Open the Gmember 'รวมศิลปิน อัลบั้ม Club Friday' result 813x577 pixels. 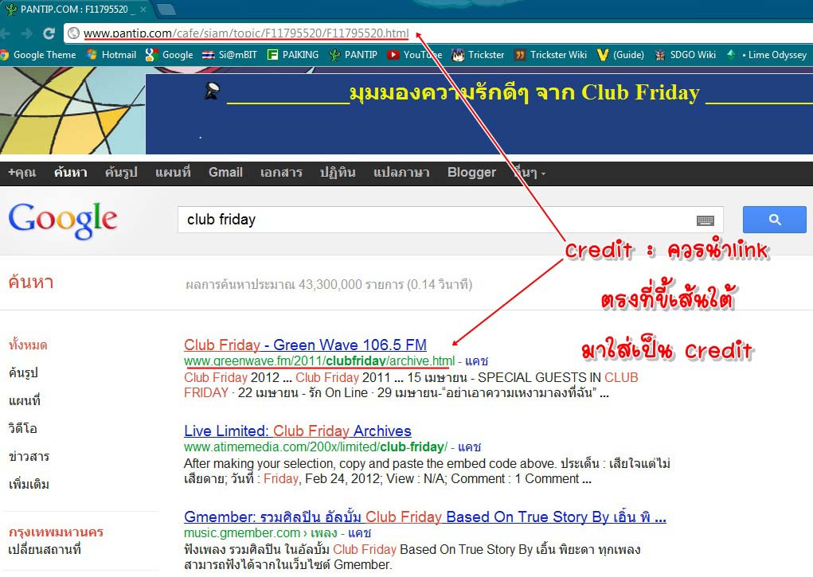point(425,517)
